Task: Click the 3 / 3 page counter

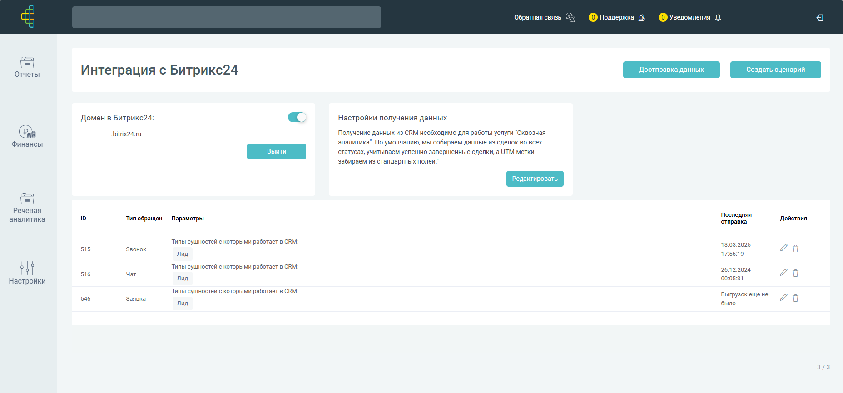Action: point(823,367)
